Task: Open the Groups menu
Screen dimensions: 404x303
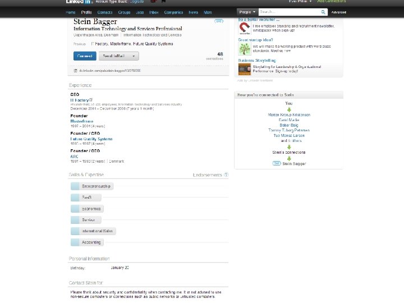Action: [x=124, y=12]
